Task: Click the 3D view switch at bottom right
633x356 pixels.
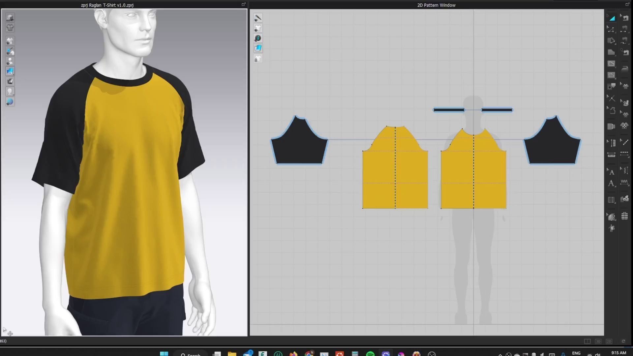Action: click(x=598, y=341)
